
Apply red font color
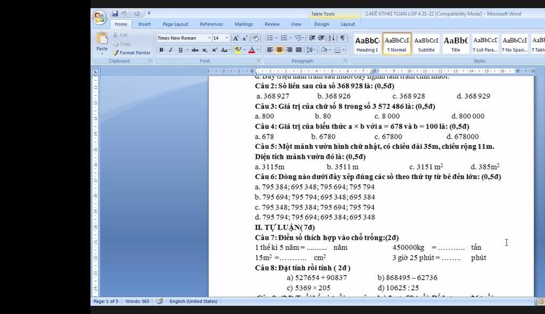pyautogui.click(x=252, y=50)
